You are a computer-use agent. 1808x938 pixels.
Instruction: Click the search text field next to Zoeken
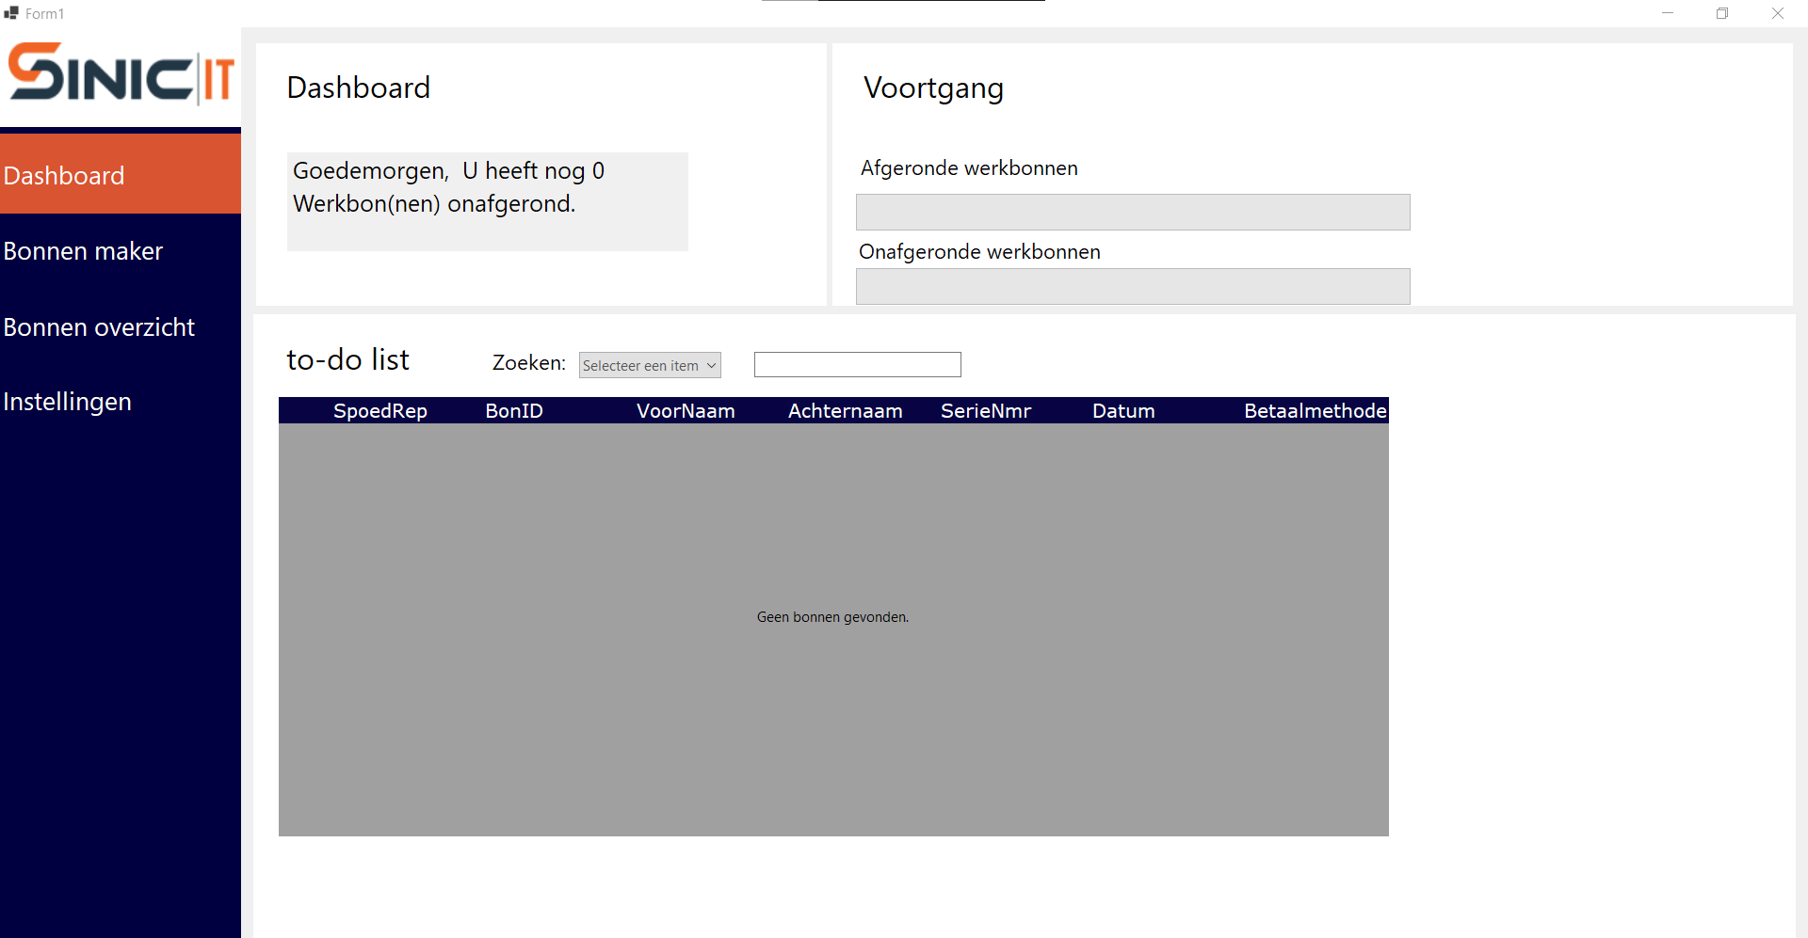857,364
